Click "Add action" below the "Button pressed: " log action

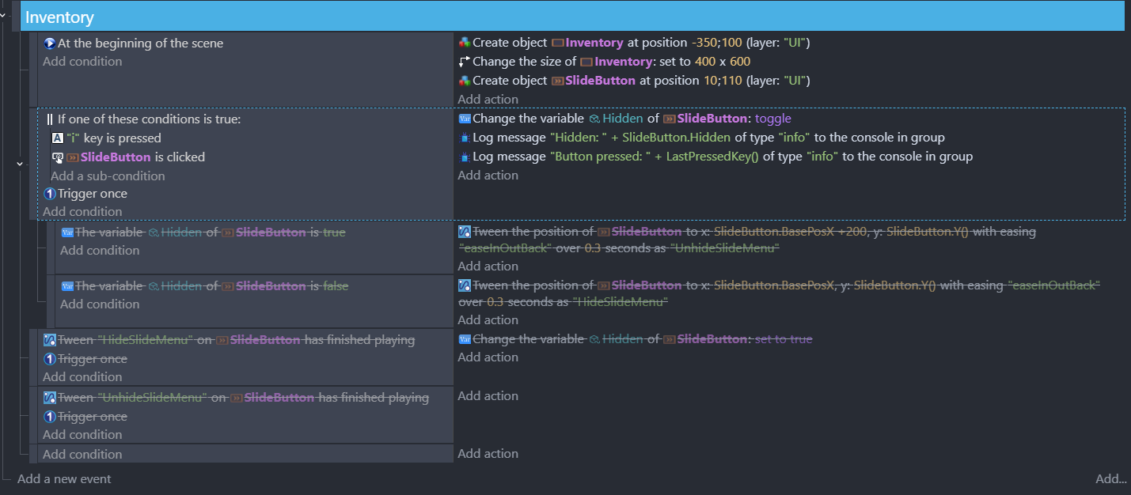coord(488,176)
